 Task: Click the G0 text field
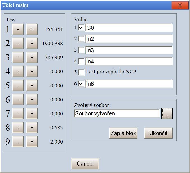click(129, 28)
